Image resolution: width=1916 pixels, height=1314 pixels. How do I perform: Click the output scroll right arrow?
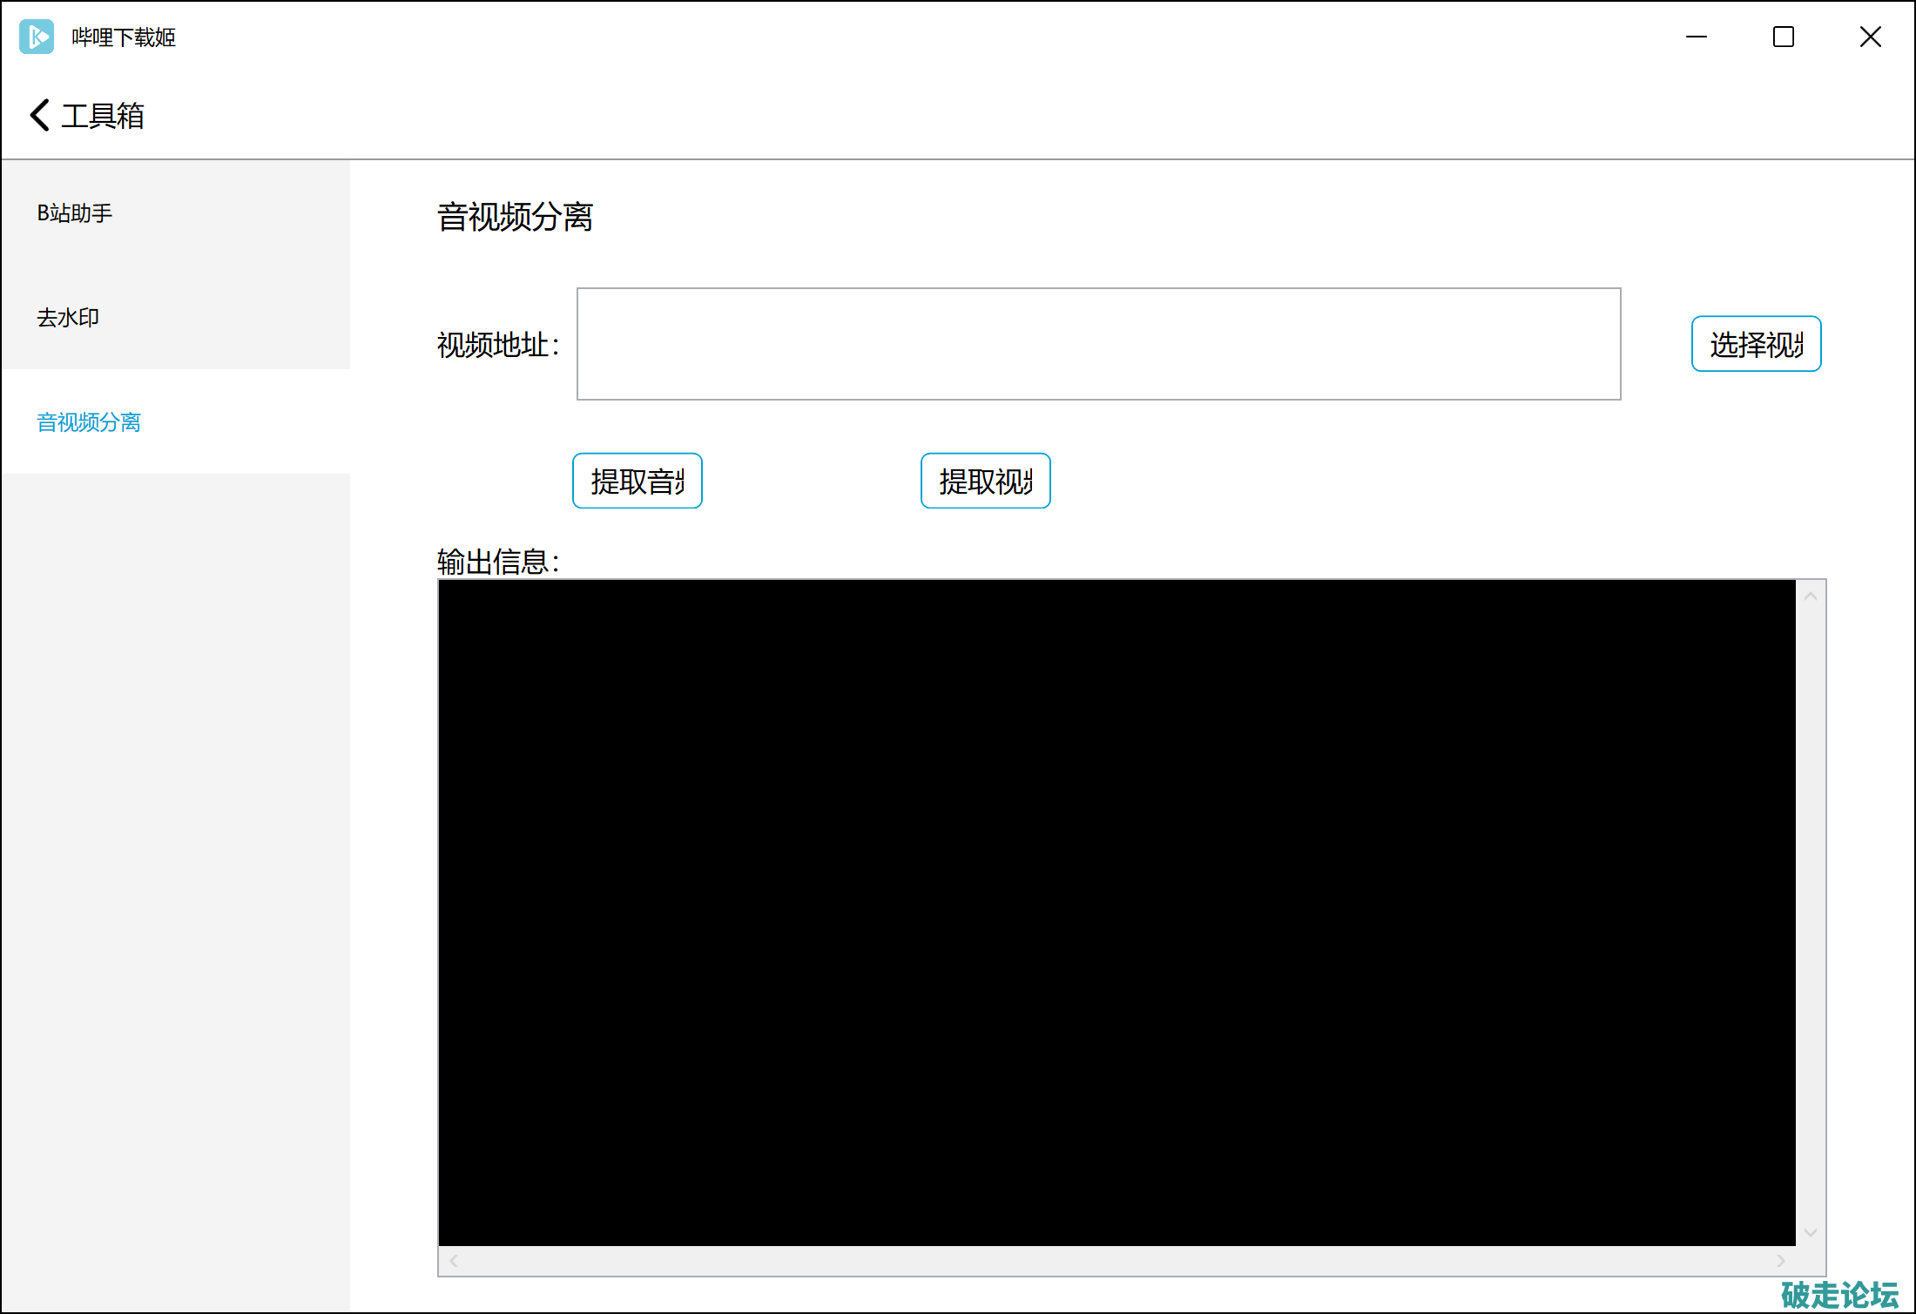[x=1781, y=1261]
